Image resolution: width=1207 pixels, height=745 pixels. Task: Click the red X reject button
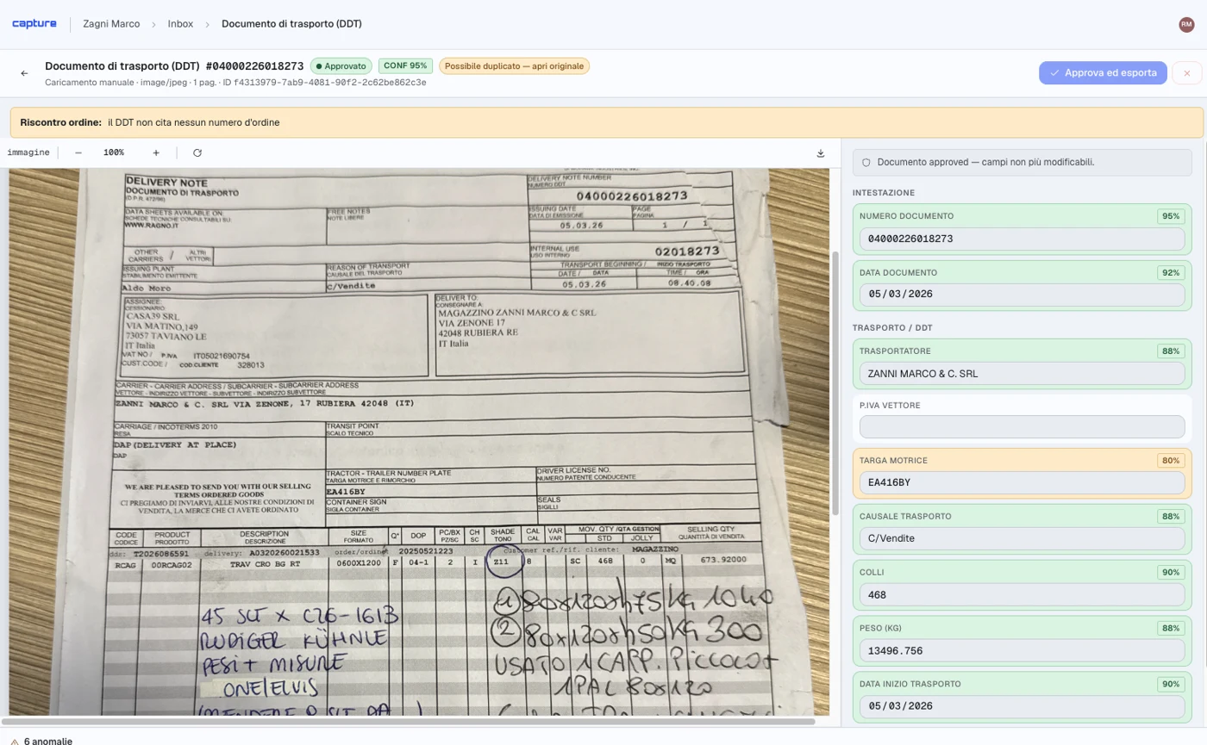tap(1186, 73)
